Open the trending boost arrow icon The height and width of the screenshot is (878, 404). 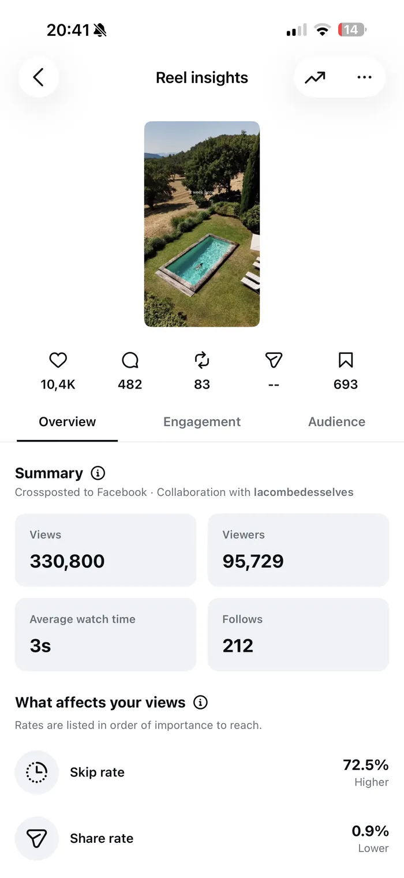click(315, 77)
